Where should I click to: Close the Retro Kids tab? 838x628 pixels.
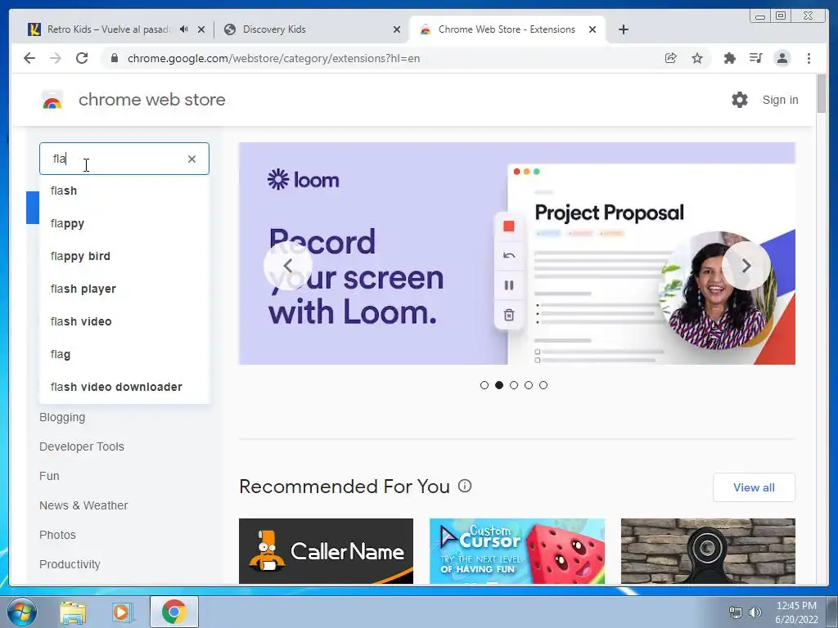[x=201, y=29]
